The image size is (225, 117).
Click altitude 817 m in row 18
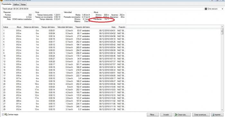pyautogui.click(x=19, y=78)
